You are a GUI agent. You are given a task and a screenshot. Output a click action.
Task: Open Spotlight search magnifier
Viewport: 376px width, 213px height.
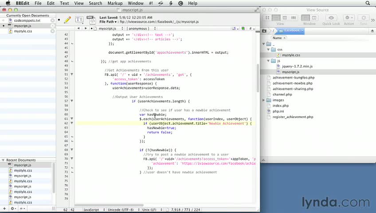[368, 3]
